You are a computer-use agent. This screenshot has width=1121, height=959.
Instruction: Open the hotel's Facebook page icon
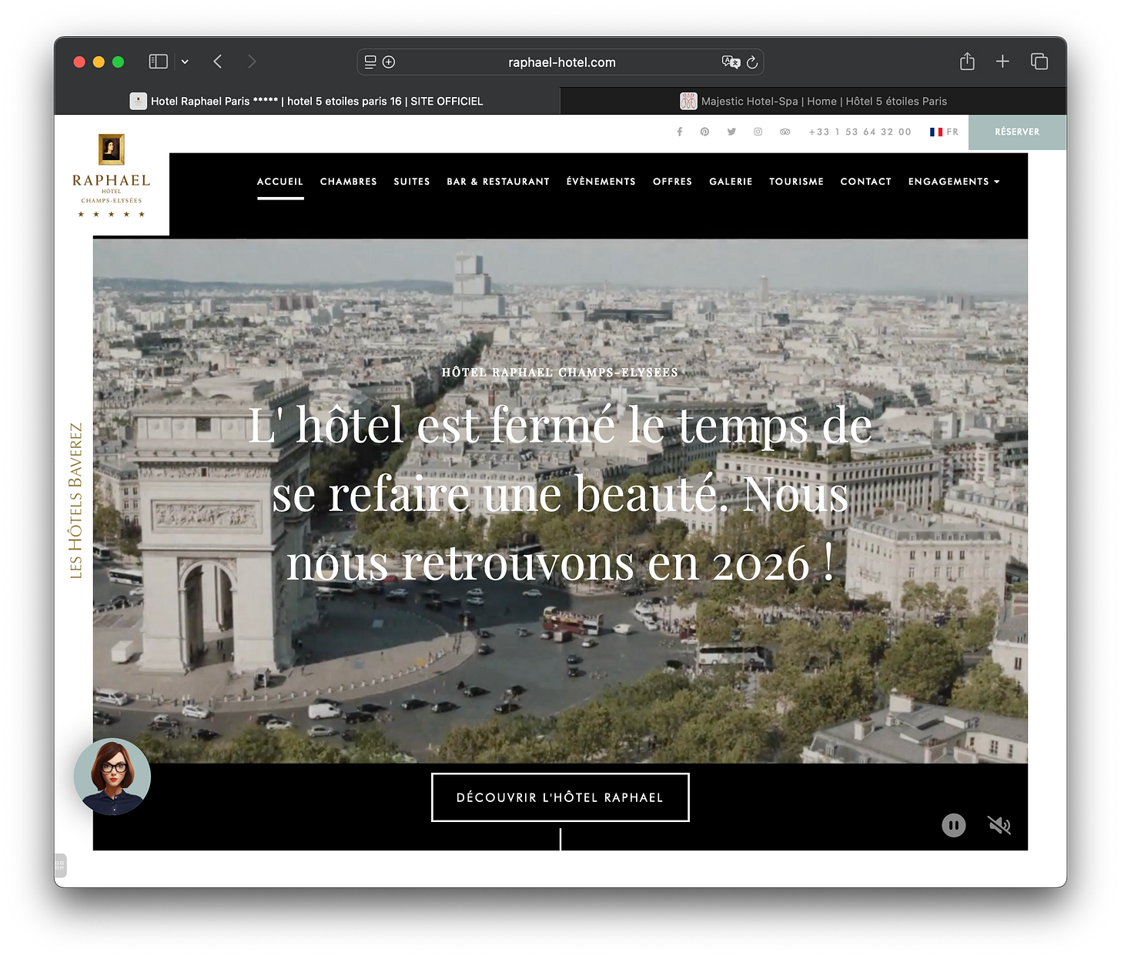click(x=680, y=132)
